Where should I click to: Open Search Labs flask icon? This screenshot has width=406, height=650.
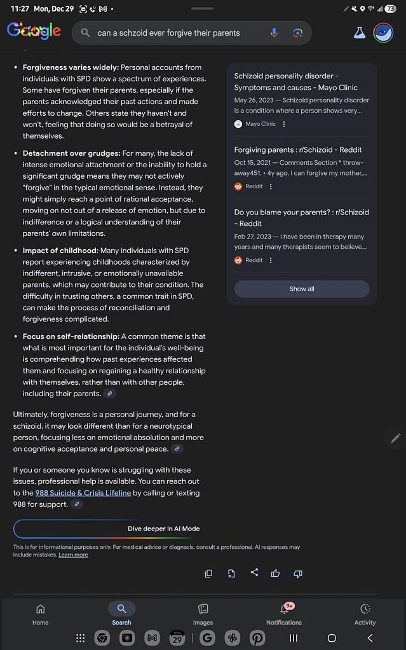tap(360, 32)
